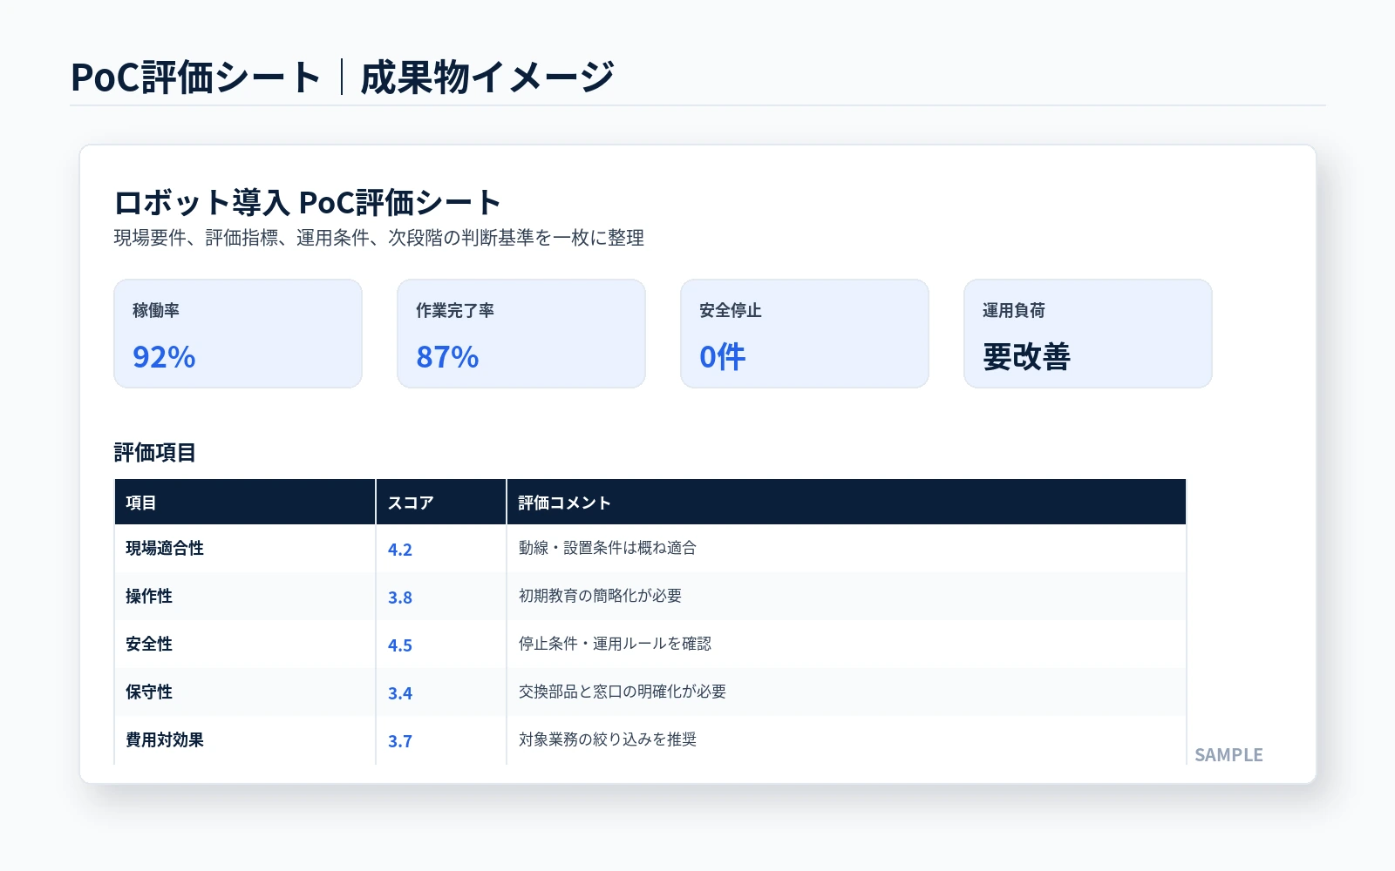Click the subtitle starting with 現場要件、評価指標
Image resolution: width=1395 pixels, height=871 pixels.
(x=379, y=238)
